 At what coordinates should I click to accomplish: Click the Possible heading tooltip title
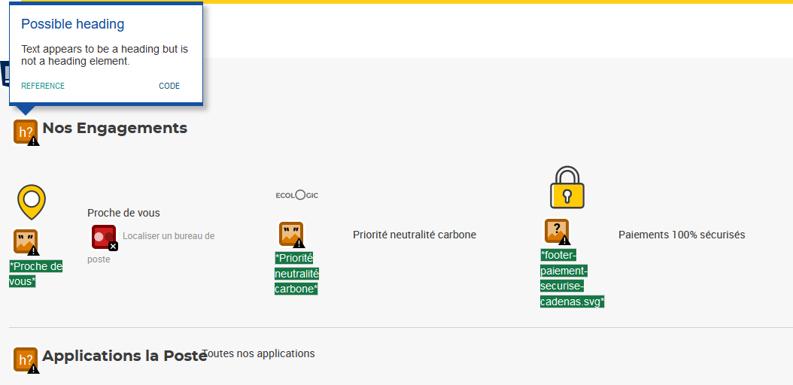pyautogui.click(x=73, y=24)
